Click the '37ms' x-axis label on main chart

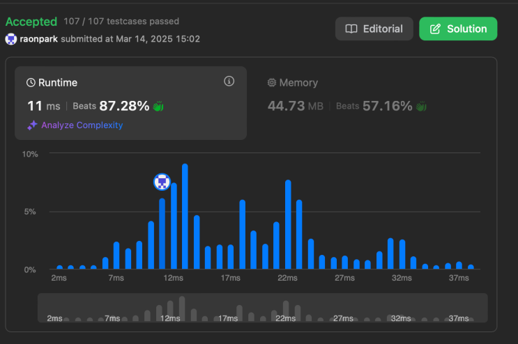pyautogui.click(x=459, y=278)
